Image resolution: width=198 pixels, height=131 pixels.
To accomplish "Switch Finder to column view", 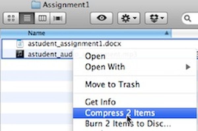I will pyautogui.click(x=42, y=18).
